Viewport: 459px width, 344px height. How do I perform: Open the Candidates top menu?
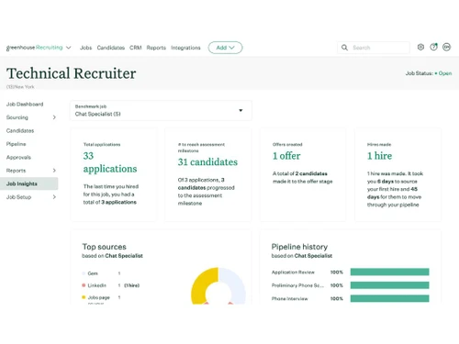click(111, 48)
